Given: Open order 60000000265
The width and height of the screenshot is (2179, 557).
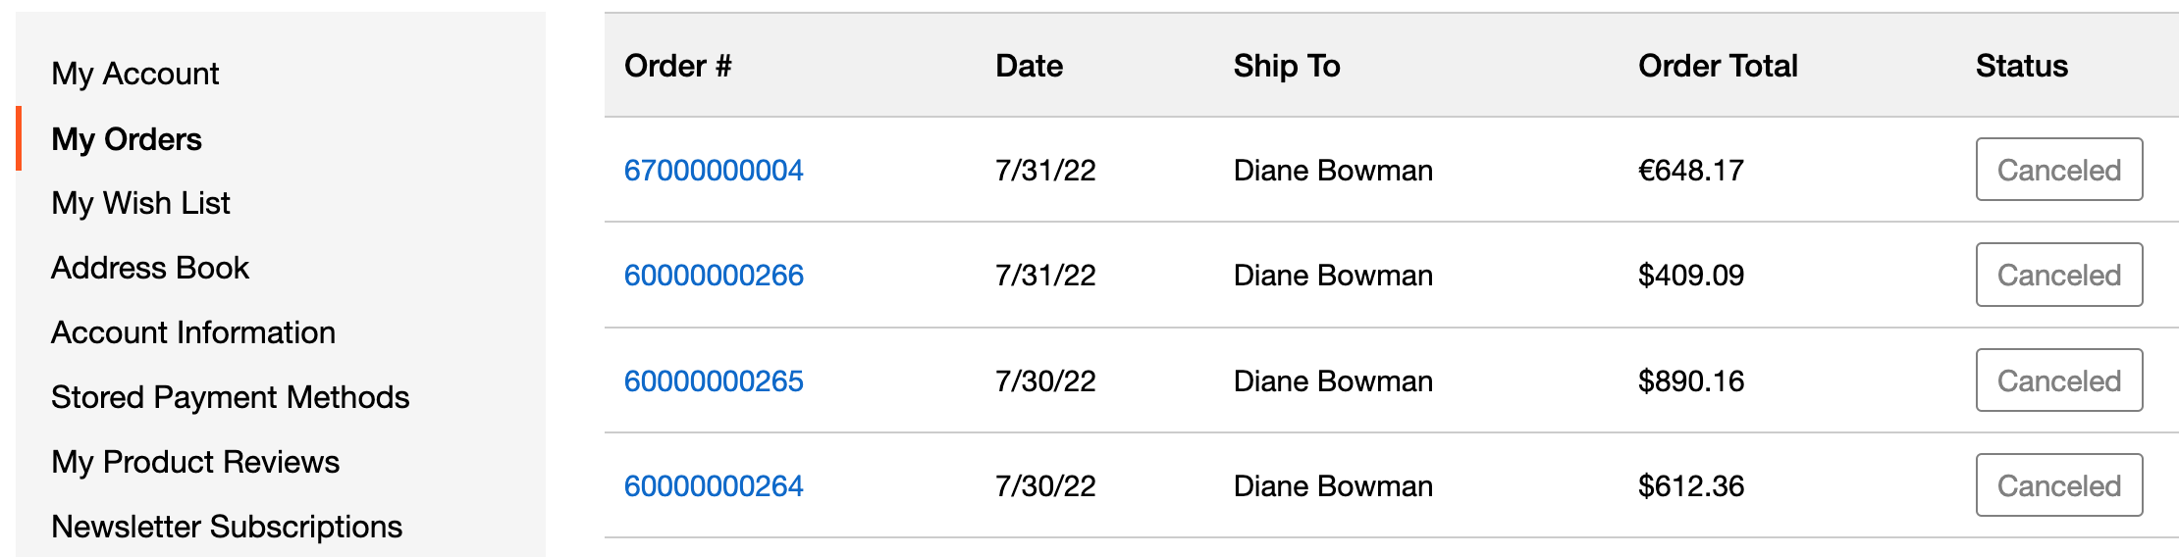Looking at the screenshot, I should coord(714,380).
